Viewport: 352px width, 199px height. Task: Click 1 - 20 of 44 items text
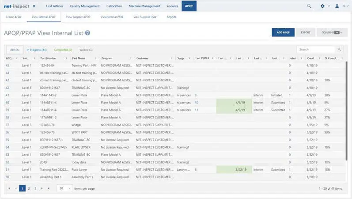331,189
